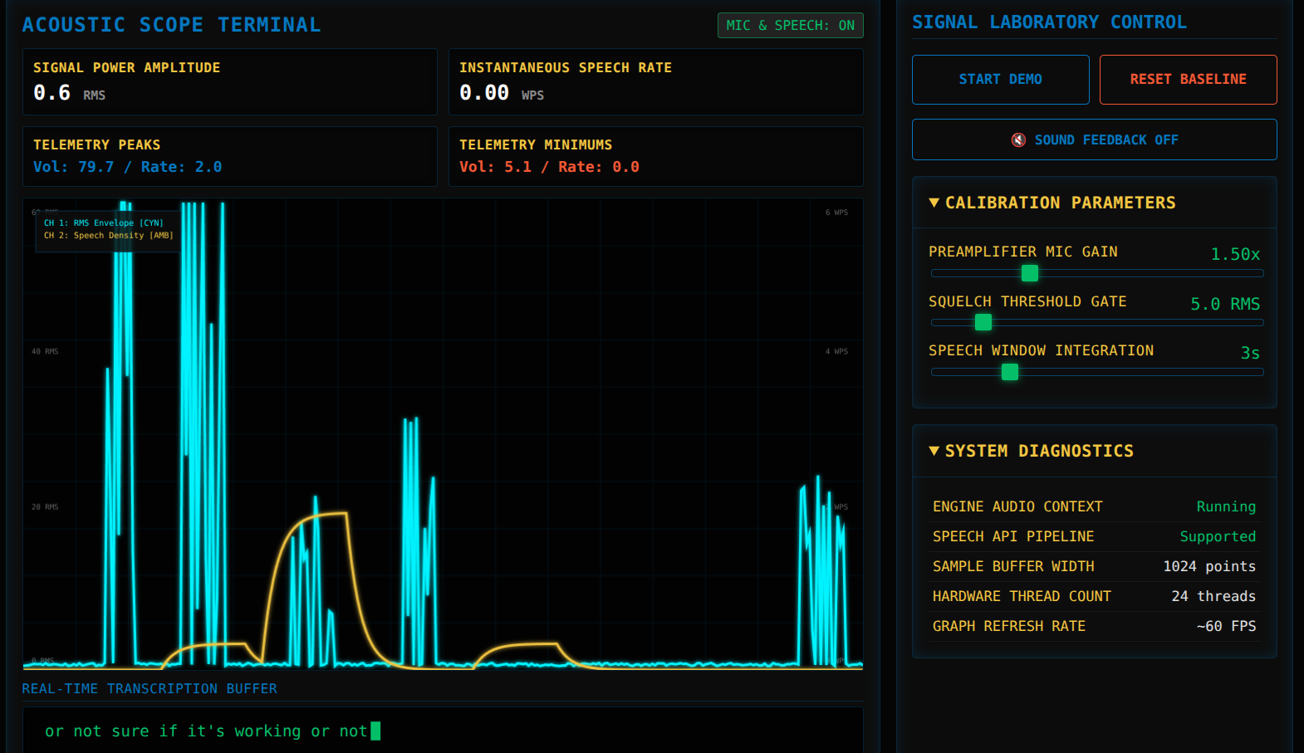The height and width of the screenshot is (753, 1304).
Task: Click the muted speaker icon
Action: [x=1018, y=140]
